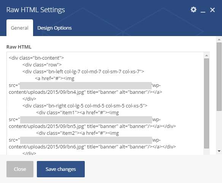This screenshot has width=222, height=183.
Task: Click the gray Close button
Action: click(x=20, y=169)
